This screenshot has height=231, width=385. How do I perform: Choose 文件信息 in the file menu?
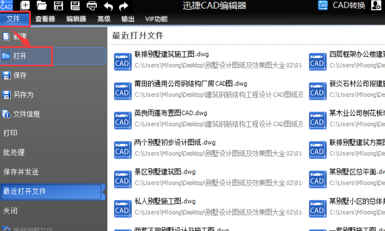coord(53,114)
